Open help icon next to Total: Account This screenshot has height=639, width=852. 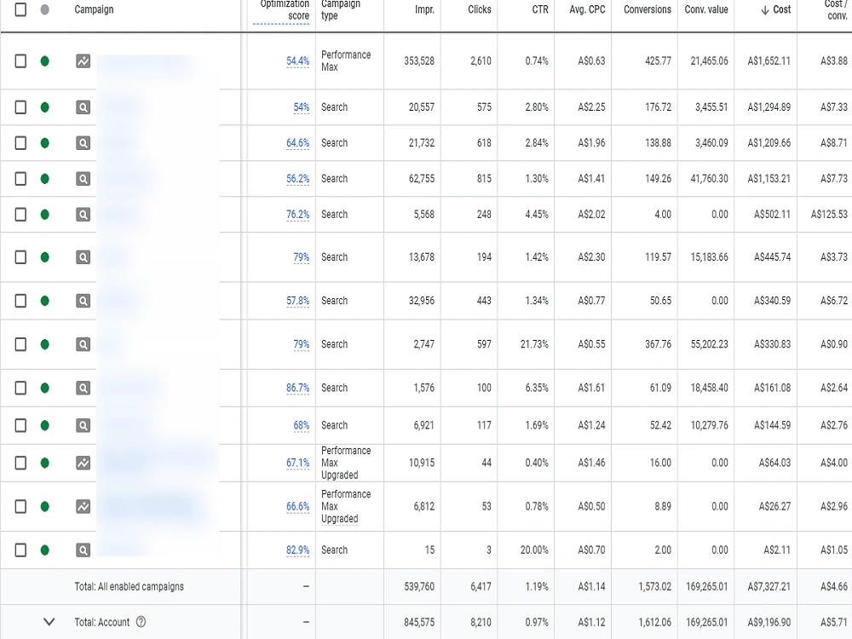click(141, 622)
